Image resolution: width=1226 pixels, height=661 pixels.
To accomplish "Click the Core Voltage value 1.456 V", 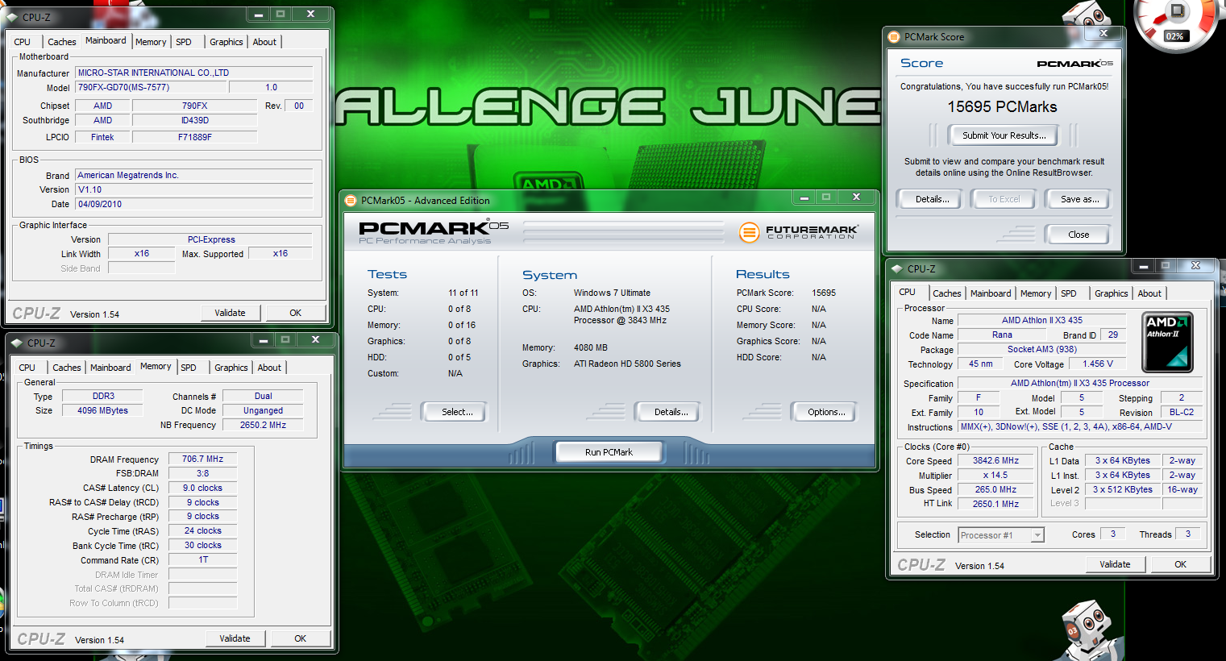I will point(1097,364).
